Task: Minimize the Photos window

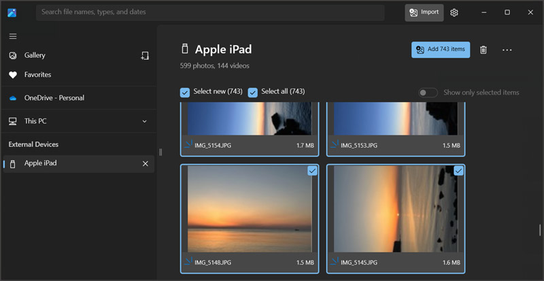Action: (x=484, y=12)
